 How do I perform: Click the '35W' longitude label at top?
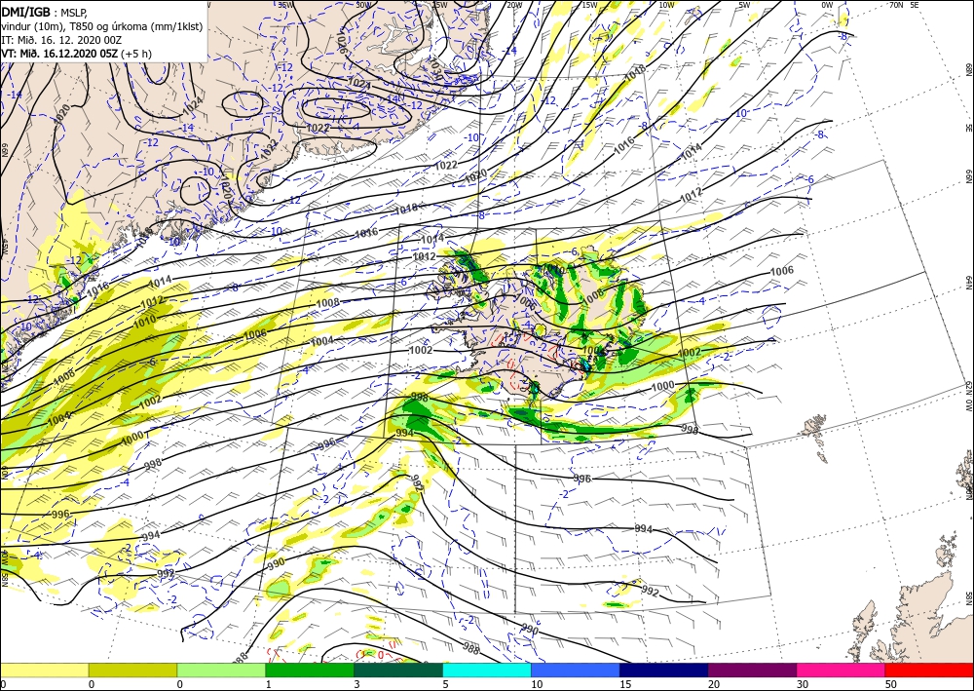(x=285, y=5)
